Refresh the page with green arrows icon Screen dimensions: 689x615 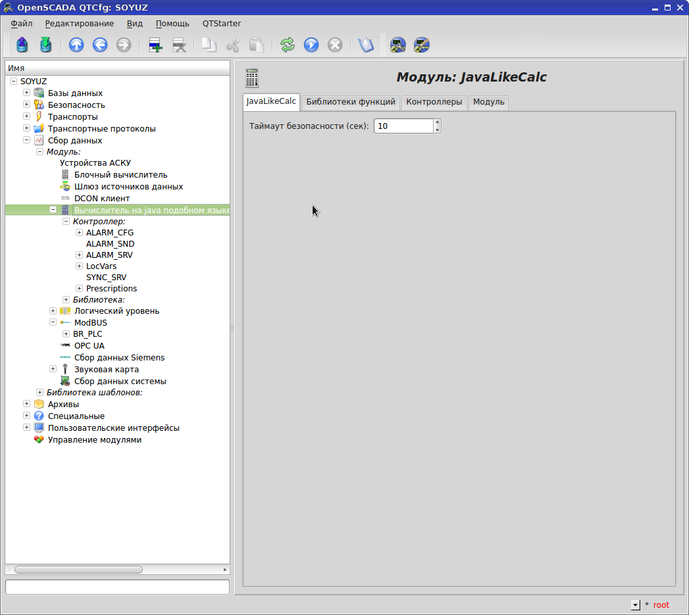(288, 45)
